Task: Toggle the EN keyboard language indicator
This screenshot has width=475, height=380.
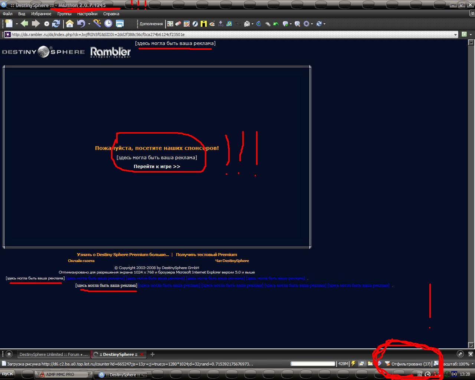Action: tap(420, 374)
